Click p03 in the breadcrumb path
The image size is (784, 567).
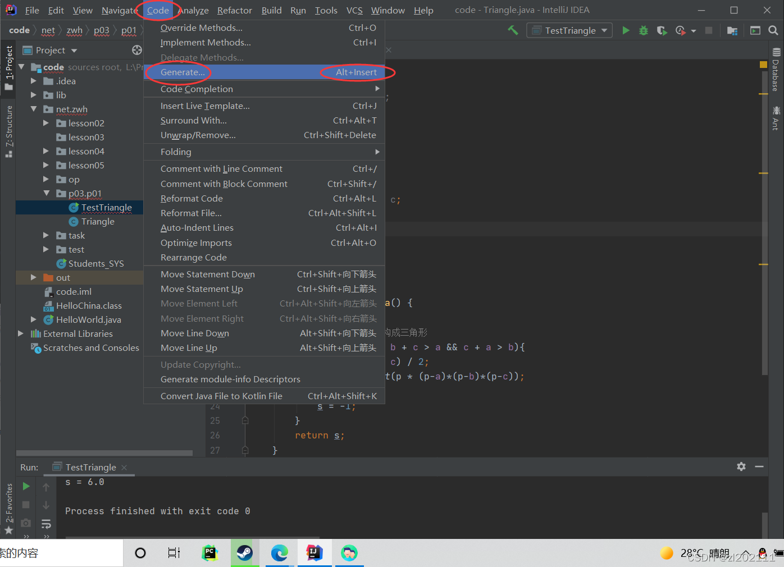tap(101, 30)
